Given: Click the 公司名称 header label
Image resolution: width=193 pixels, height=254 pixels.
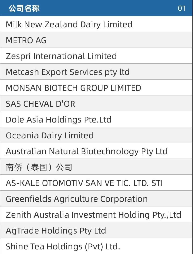Looking at the screenshot, I should tap(24, 8).
